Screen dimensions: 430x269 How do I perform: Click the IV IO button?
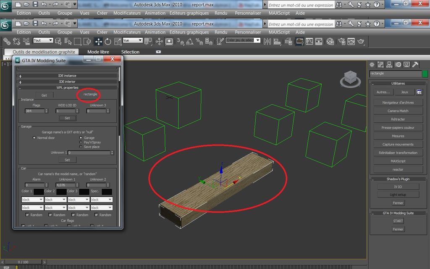[x=398, y=187]
